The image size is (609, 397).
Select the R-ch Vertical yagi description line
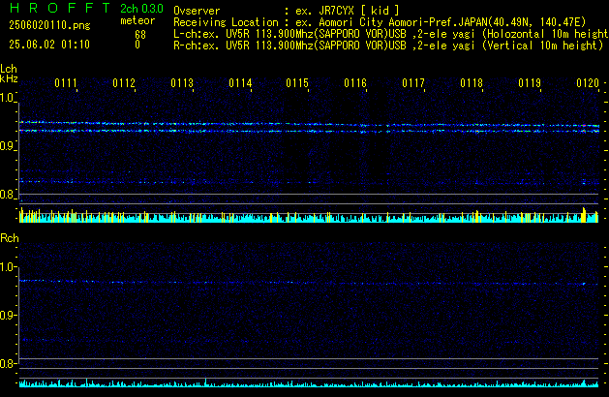point(388,46)
